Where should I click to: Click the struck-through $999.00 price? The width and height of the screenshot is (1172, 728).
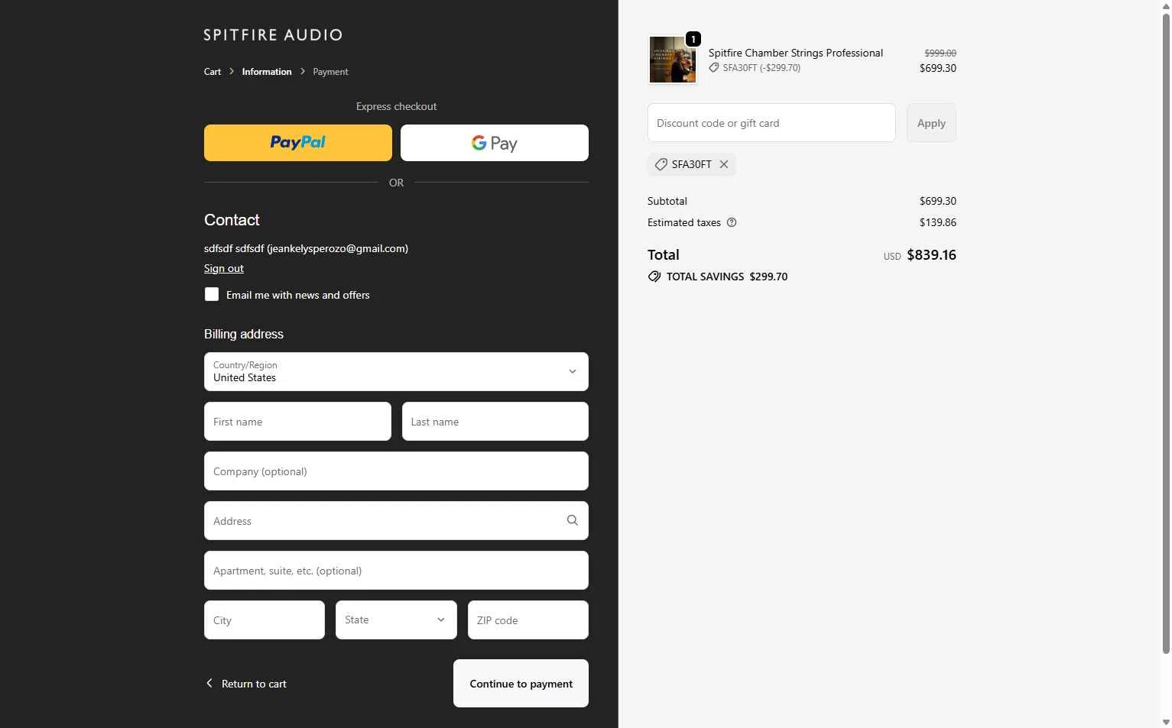940,53
